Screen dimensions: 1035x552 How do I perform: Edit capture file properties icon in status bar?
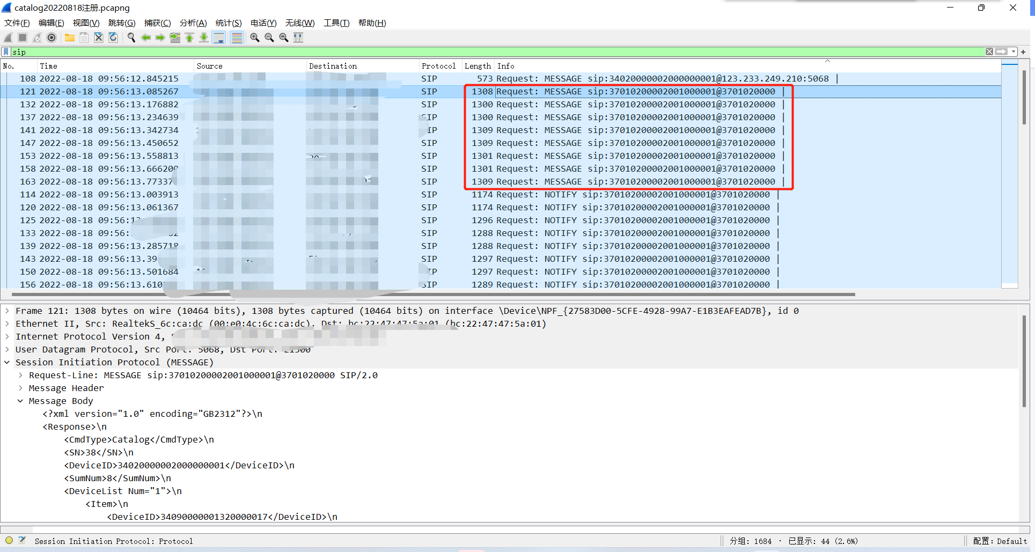(x=22, y=540)
